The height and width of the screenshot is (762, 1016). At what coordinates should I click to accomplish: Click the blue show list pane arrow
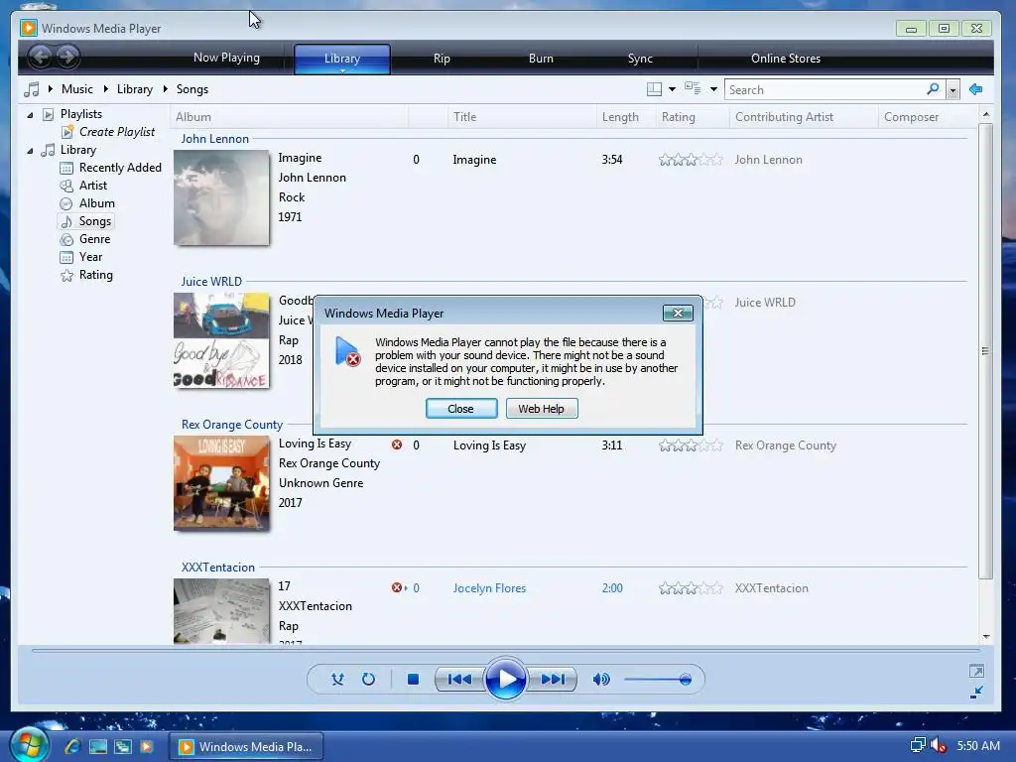click(x=976, y=89)
